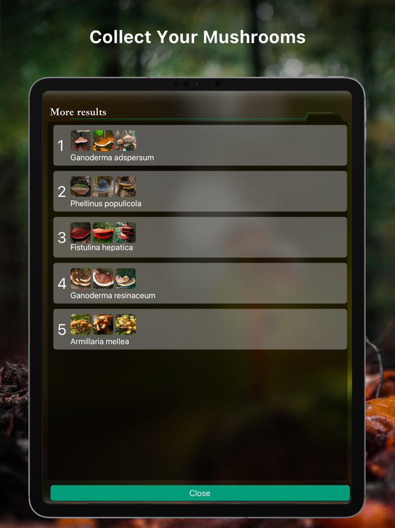Select the Fistulina hepatica name text
Screen dimensions: 395x528
click(102, 248)
